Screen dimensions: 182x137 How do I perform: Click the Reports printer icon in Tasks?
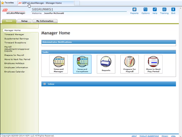tap(106, 64)
